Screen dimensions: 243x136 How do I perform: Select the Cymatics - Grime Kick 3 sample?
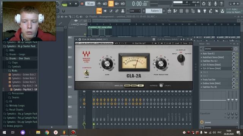(x=24, y=78)
